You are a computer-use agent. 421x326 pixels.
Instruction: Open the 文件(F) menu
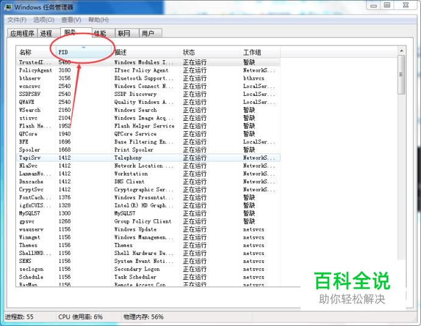tap(16, 19)
